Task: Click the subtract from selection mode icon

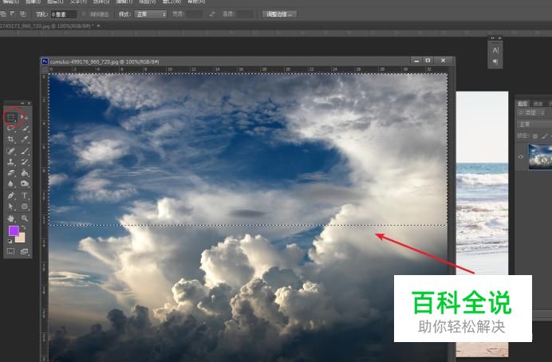Action: 13,14
